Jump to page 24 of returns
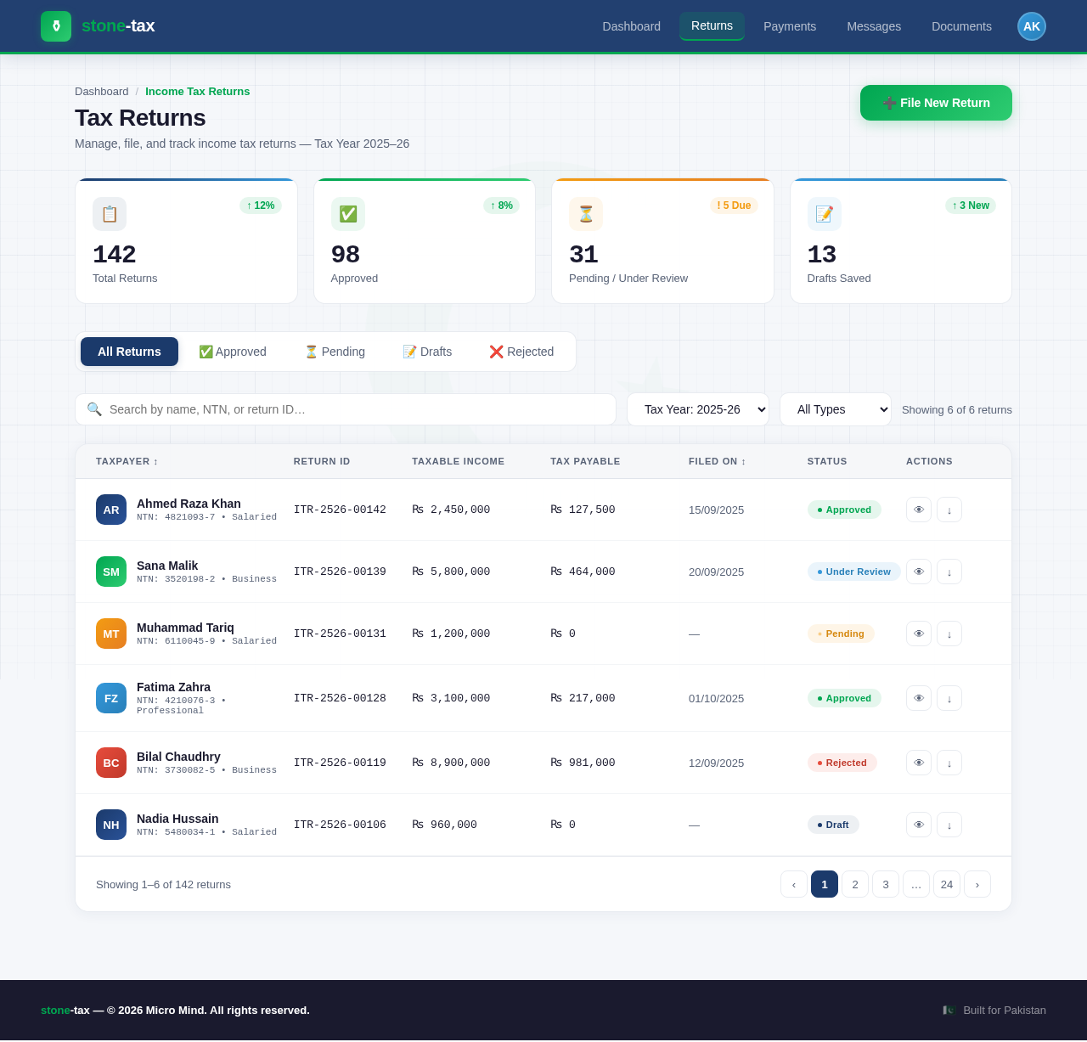Image resolution: width=1087 pixels, height=1042 pixels. coord(946,884)
